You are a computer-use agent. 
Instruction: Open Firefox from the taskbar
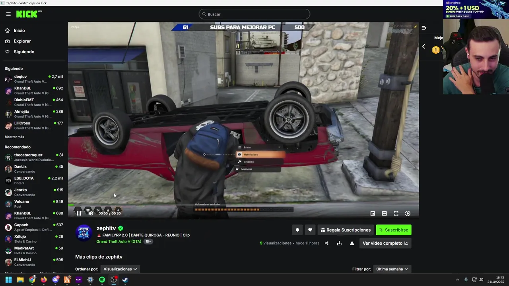(x=44, y=280)
